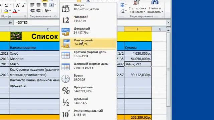Open the Шрифт dialog launcher
Viewport: 214px width, 120px height.
pyautogui.click(x=25, y=16)
